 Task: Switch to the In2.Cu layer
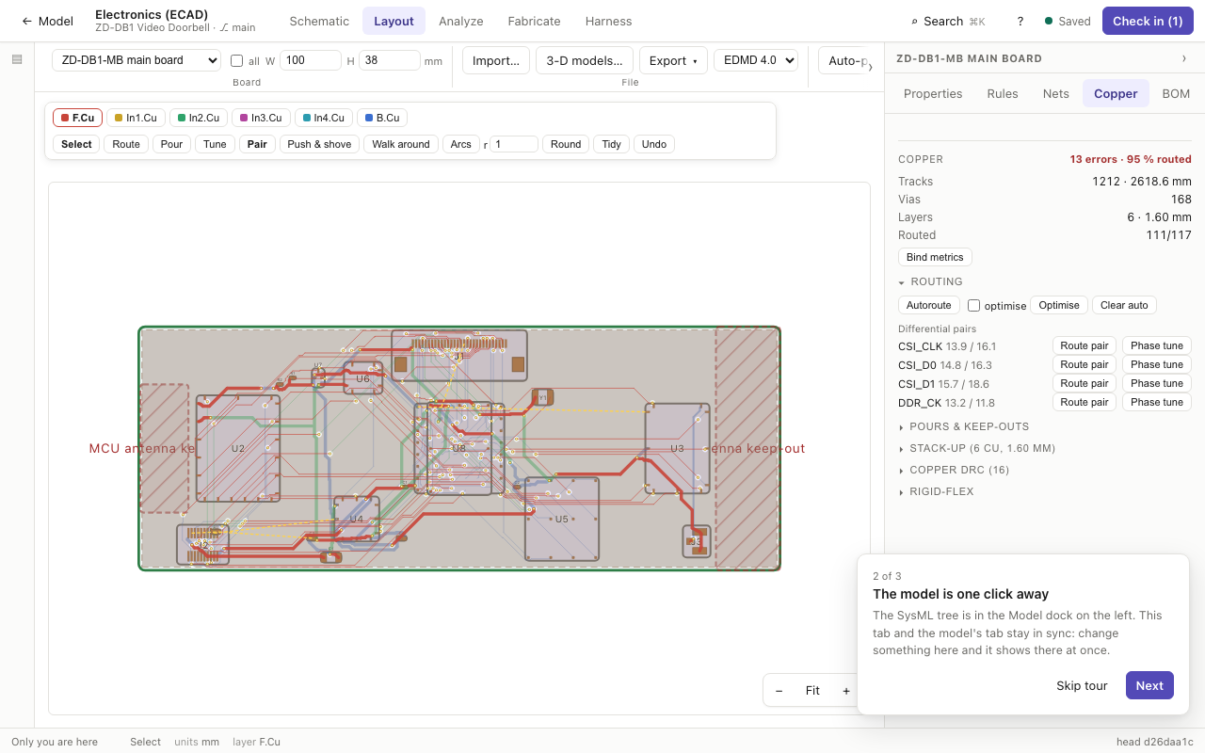point(199,118)
